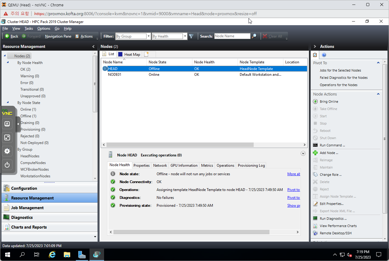Open the By Group filter dropdown
This screenshot has height=261, width=389.
click(x=148, y=36)
